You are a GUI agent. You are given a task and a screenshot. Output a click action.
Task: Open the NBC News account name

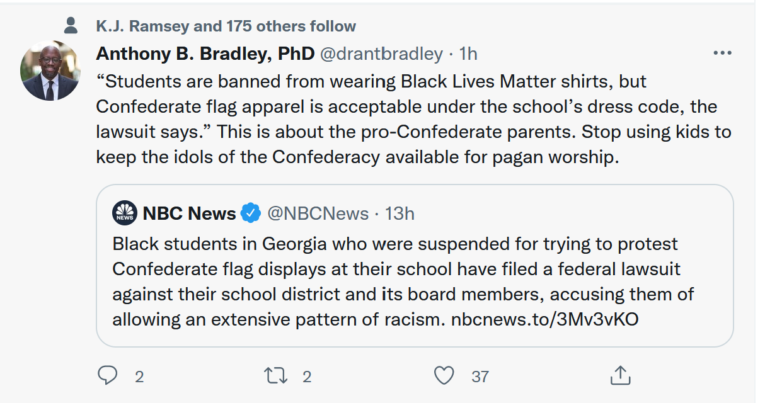[x=189, y=213]
